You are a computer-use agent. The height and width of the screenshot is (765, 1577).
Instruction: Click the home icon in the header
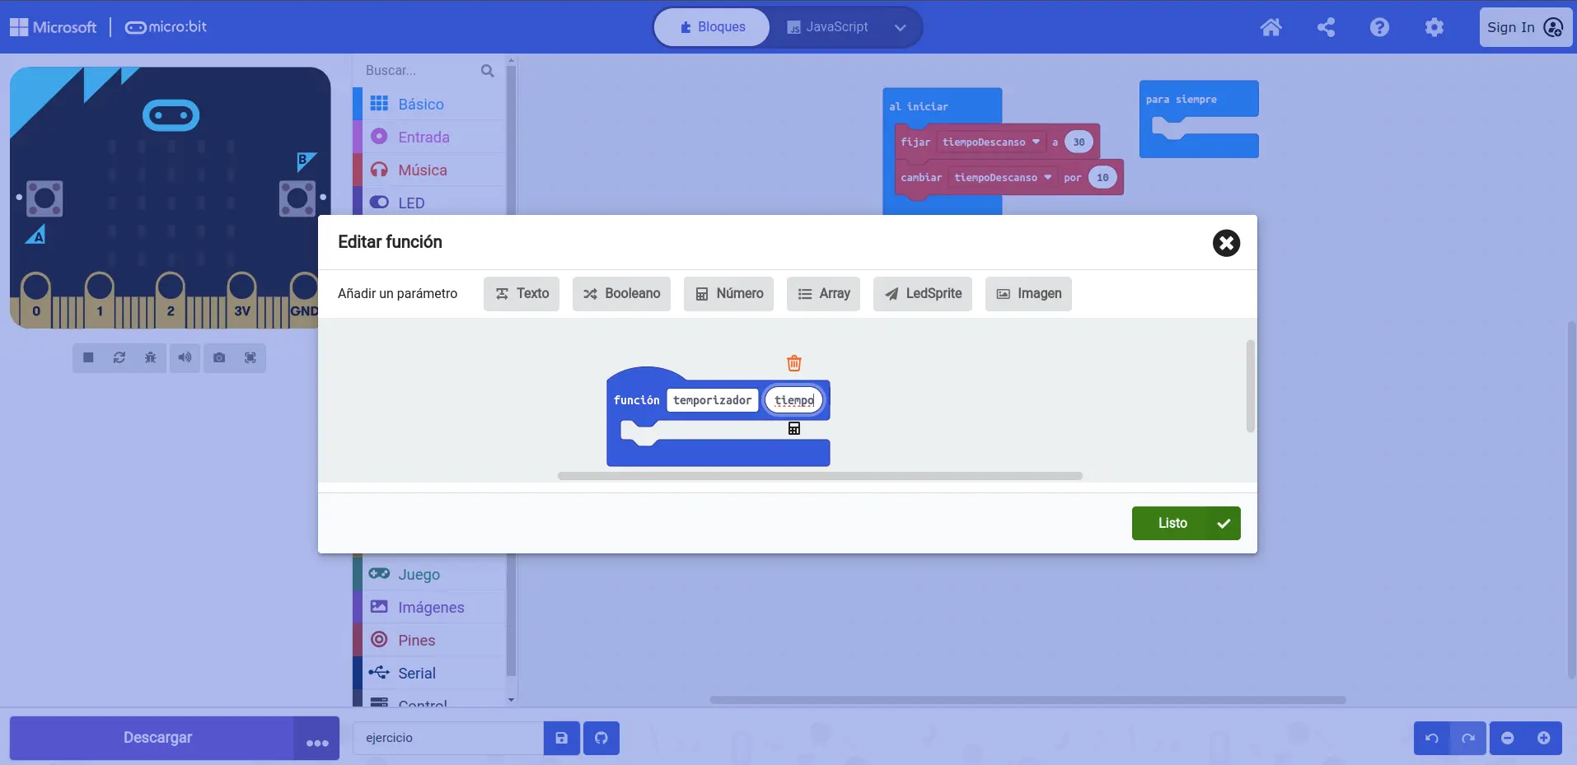tap(1270, 27)
